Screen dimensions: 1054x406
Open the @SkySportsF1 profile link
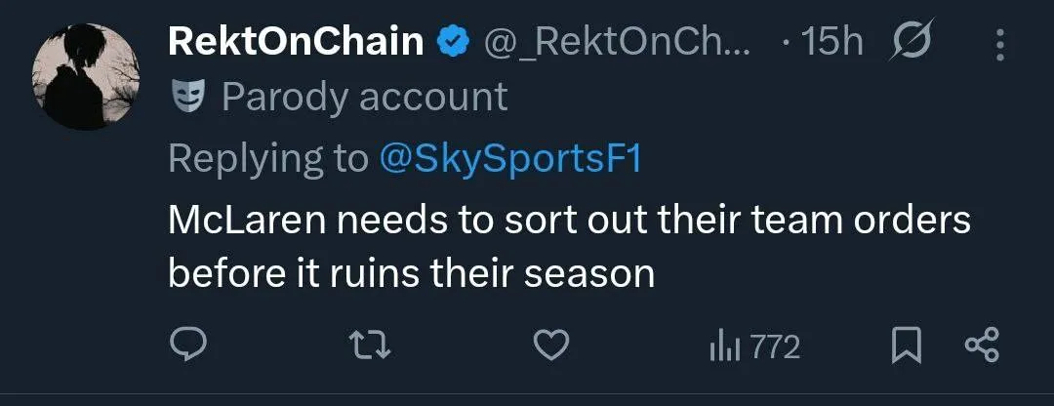[x=510, y=158]
